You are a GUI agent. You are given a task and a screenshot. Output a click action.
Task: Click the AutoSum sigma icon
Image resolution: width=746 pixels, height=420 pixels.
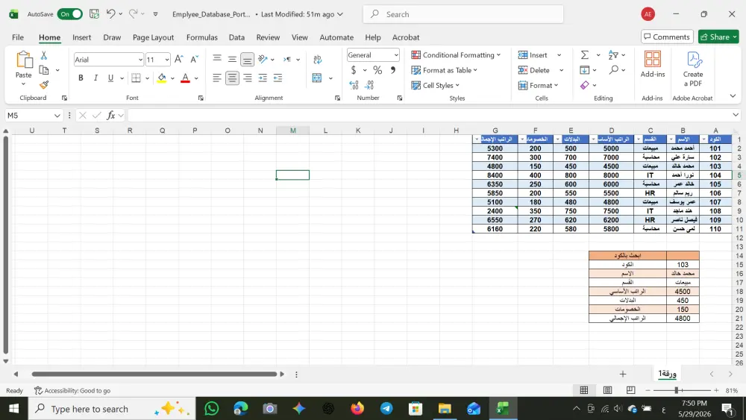click(585, 55)
